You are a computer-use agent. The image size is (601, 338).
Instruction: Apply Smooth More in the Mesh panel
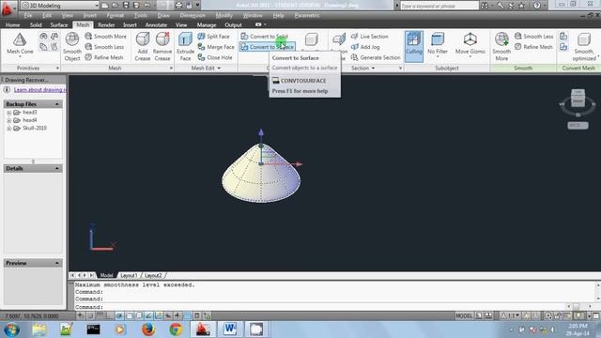pyautogui.click(x=105, y=37)
